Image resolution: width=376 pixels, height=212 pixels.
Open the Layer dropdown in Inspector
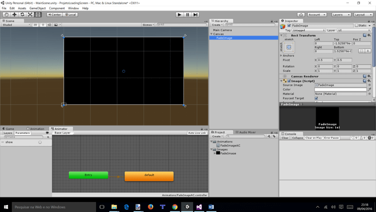(x=354, y=30)
